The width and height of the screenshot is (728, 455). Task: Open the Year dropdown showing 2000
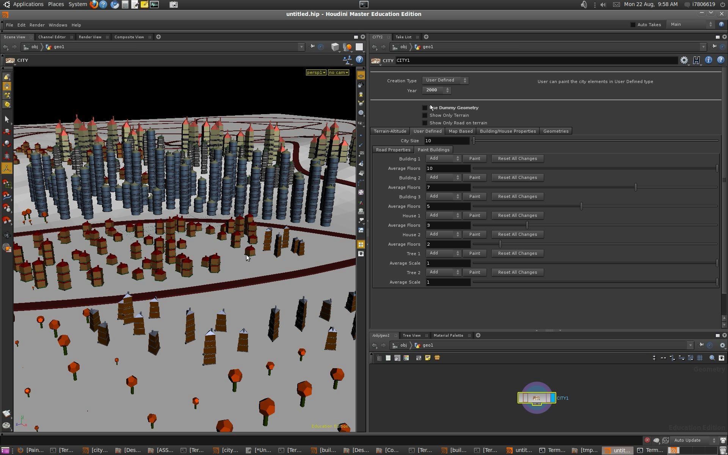click(x=436, y=90)
